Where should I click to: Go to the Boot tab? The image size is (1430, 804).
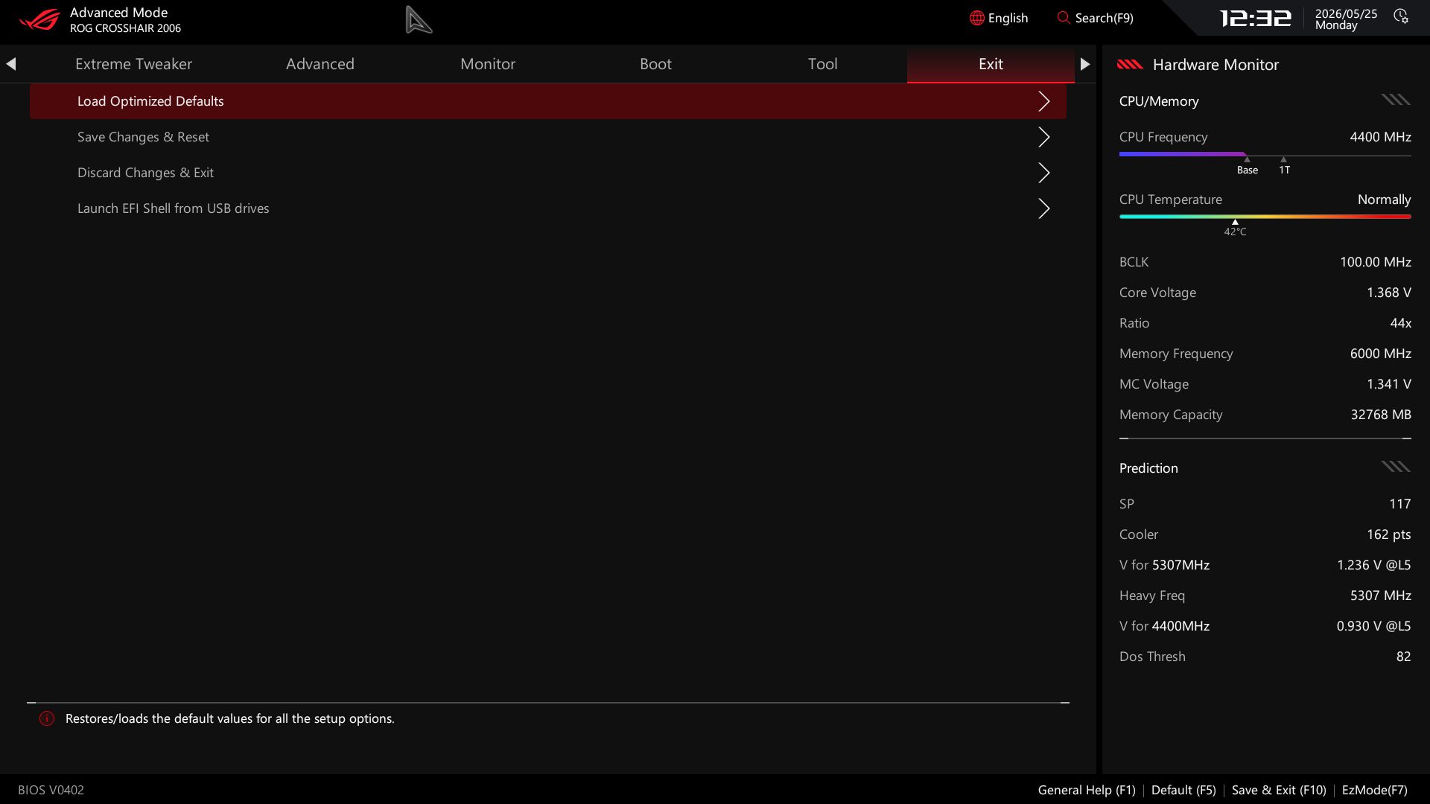click(x=655, y=64)
